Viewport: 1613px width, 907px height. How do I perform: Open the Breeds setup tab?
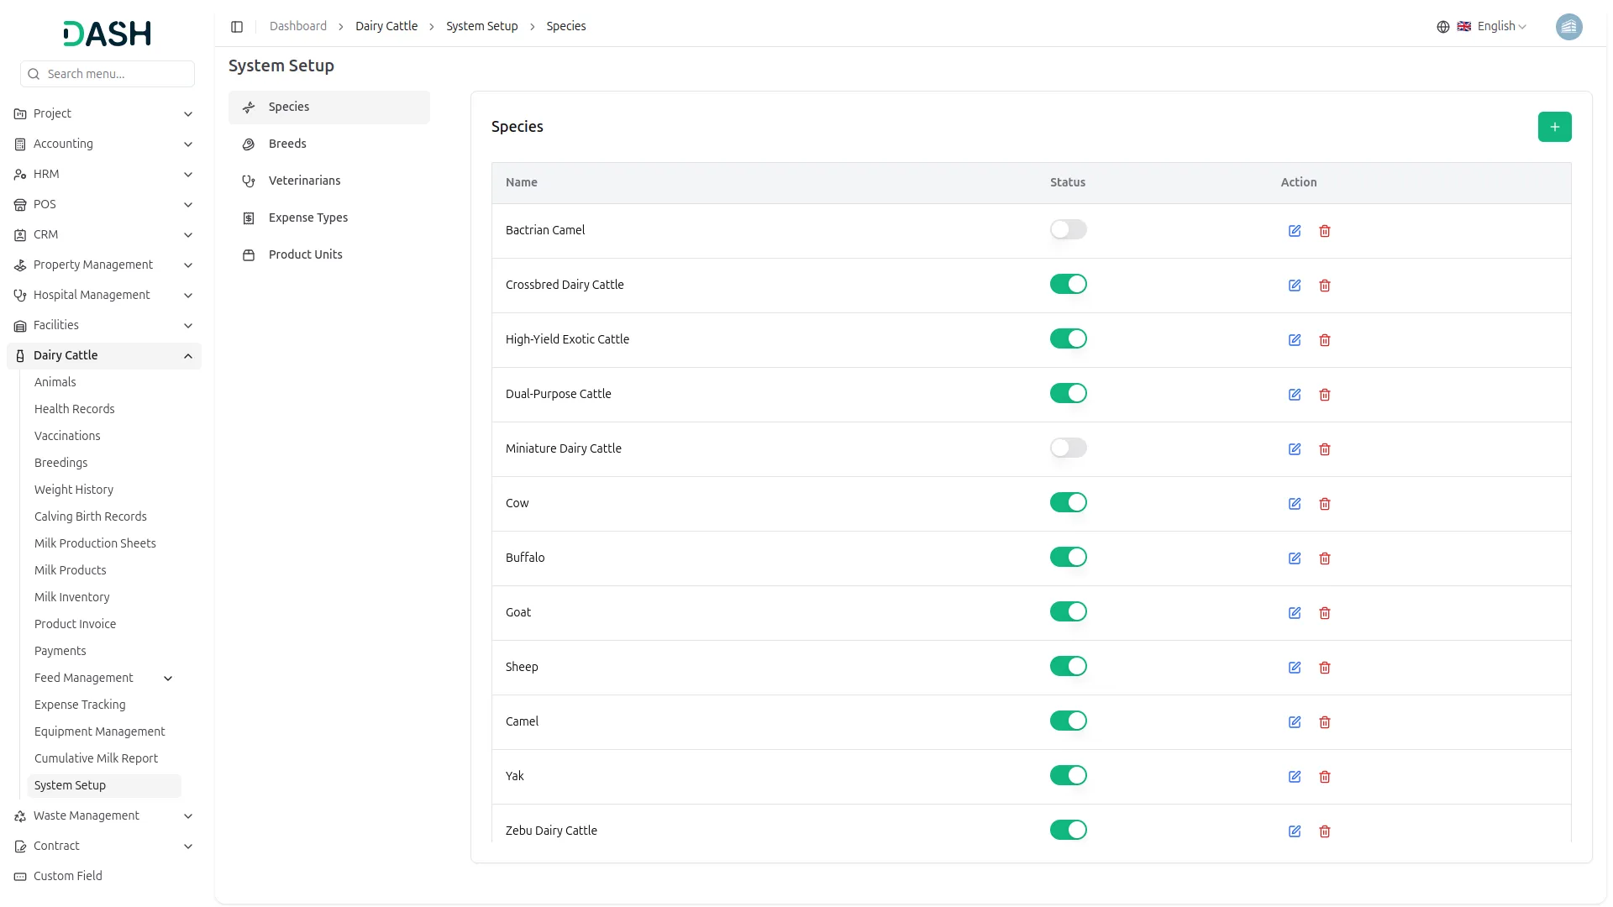[x=329, y=144]
